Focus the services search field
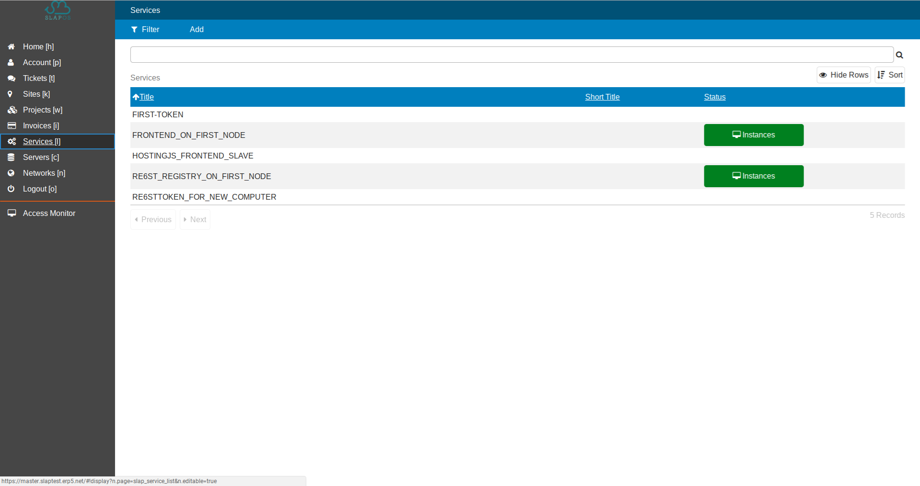Screen dimensions: 920x486 (512, 55)
